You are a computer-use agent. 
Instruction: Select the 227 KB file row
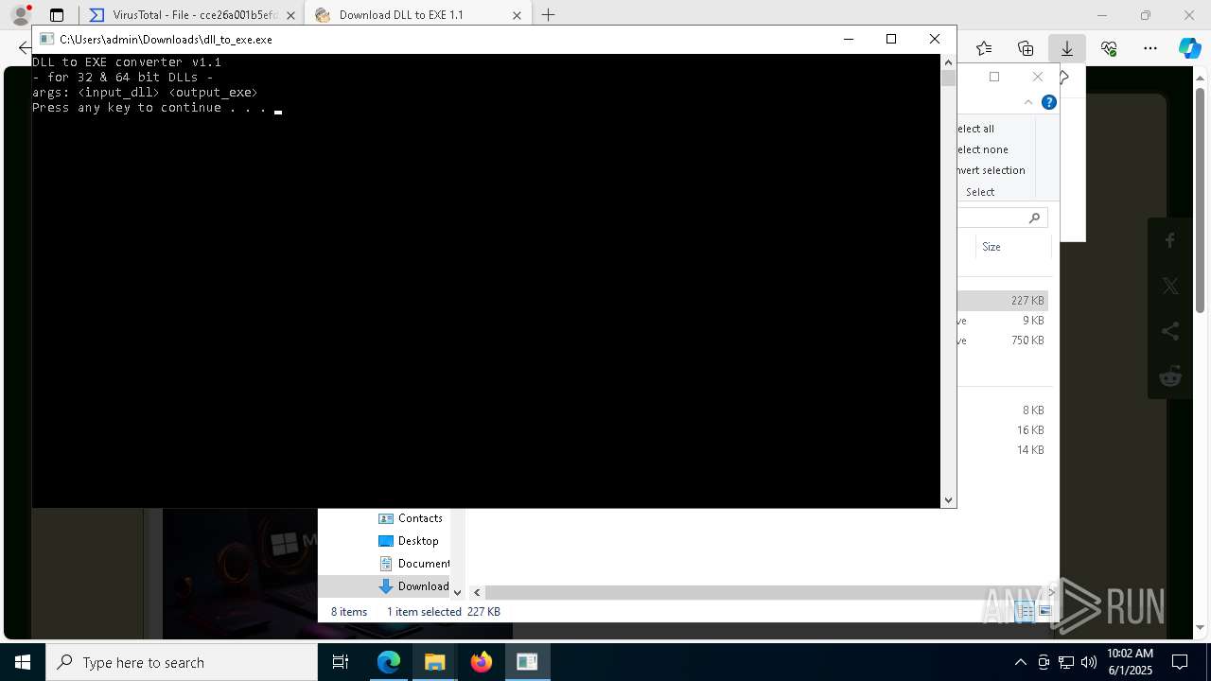(1003, 301)
